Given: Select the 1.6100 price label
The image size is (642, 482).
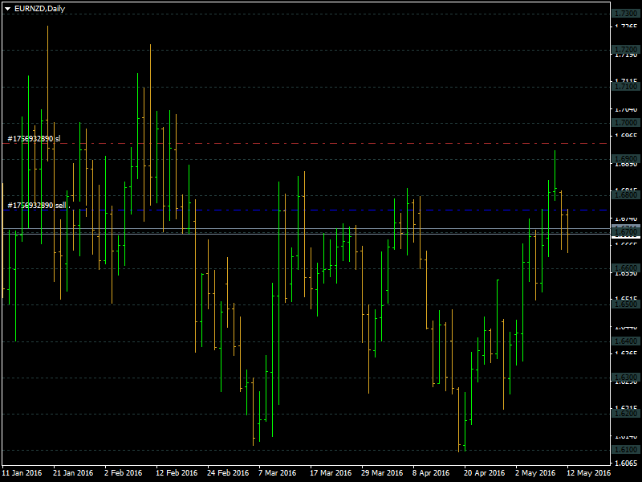Looking at the screenshot, I should [x=626, y=450].
